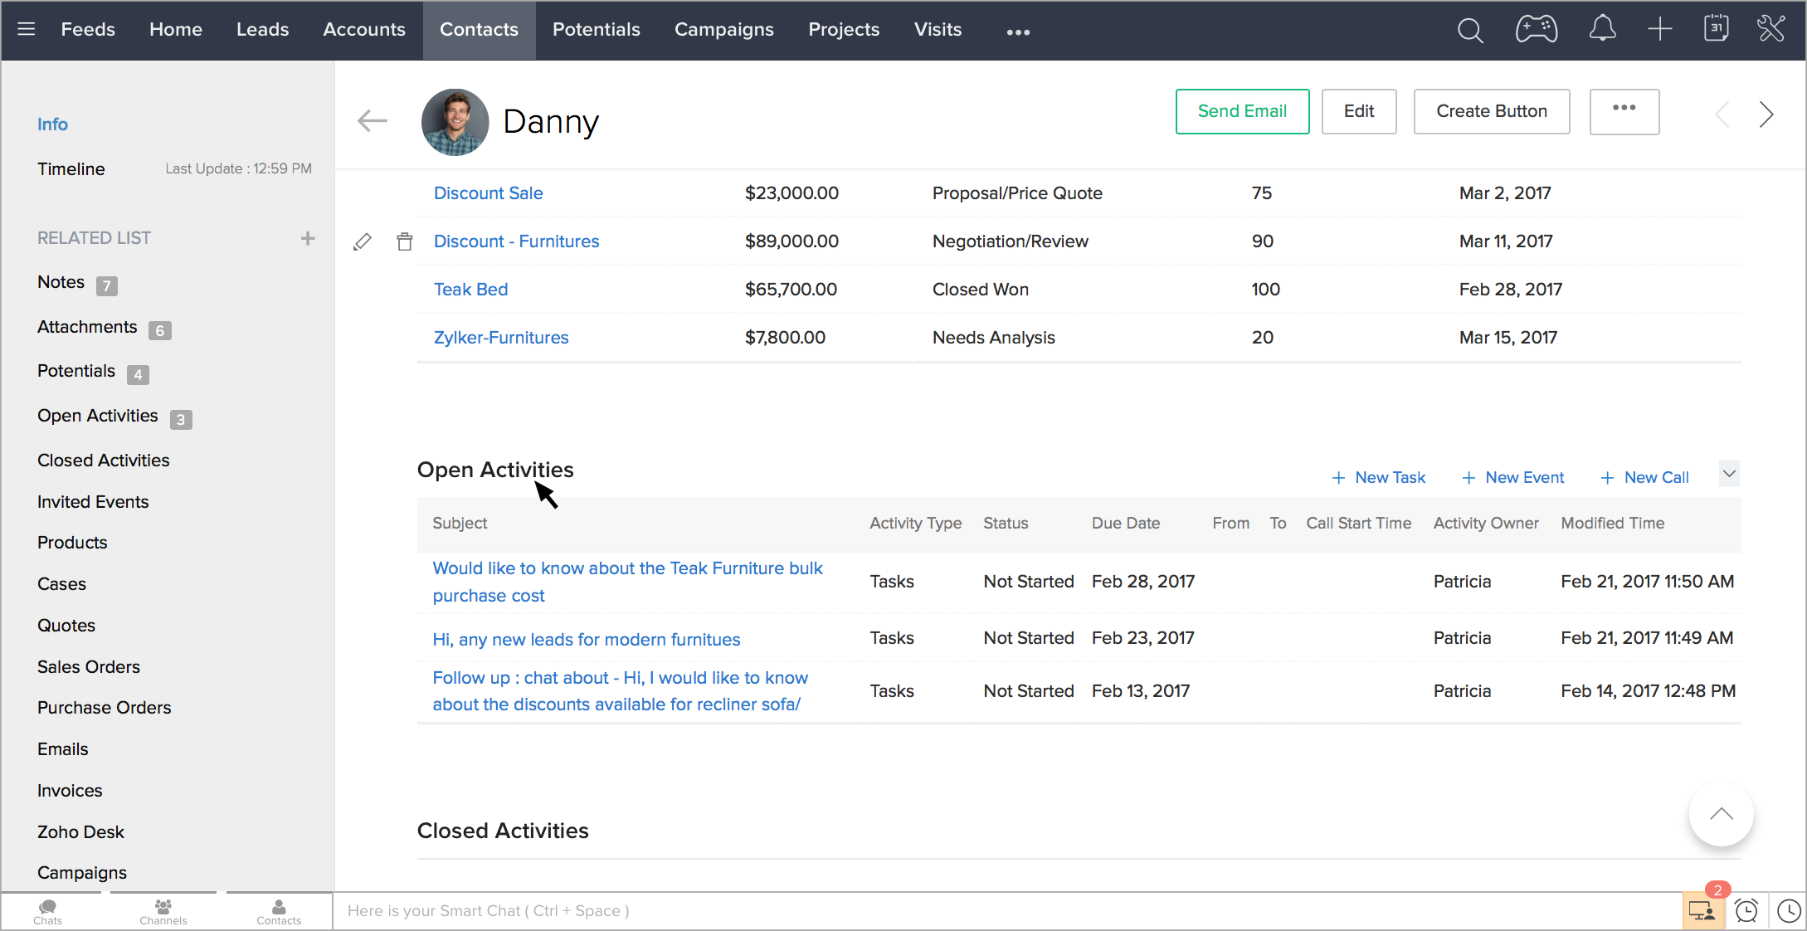
Task: Open the search magnifier icon
Action: (x=1470, y=31)
